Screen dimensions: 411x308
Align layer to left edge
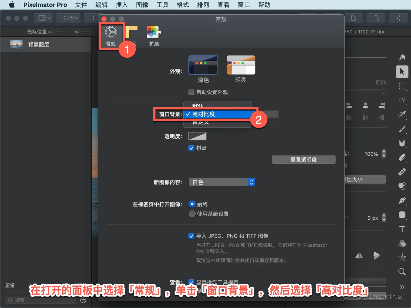[349, 106]
